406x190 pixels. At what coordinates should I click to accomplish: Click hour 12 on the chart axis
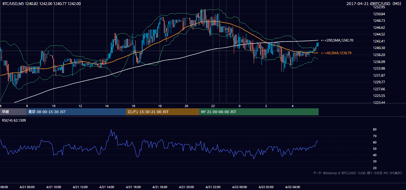(80, 106)
